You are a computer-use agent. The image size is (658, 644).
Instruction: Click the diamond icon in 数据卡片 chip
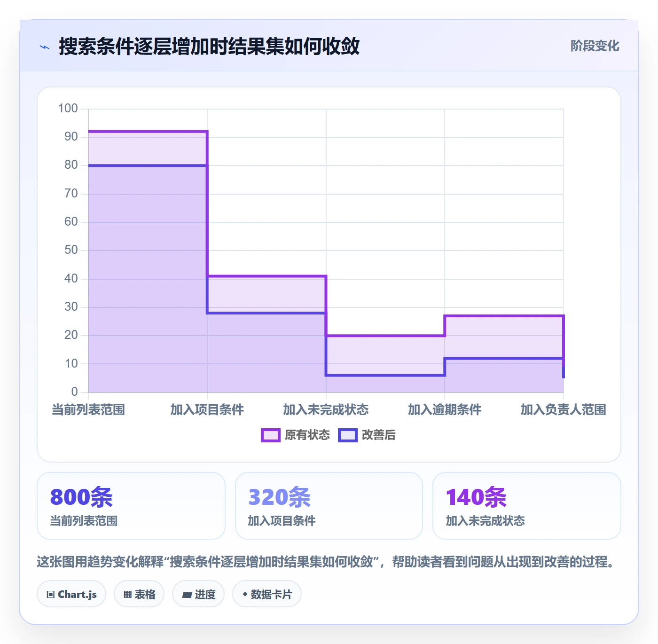245,594
